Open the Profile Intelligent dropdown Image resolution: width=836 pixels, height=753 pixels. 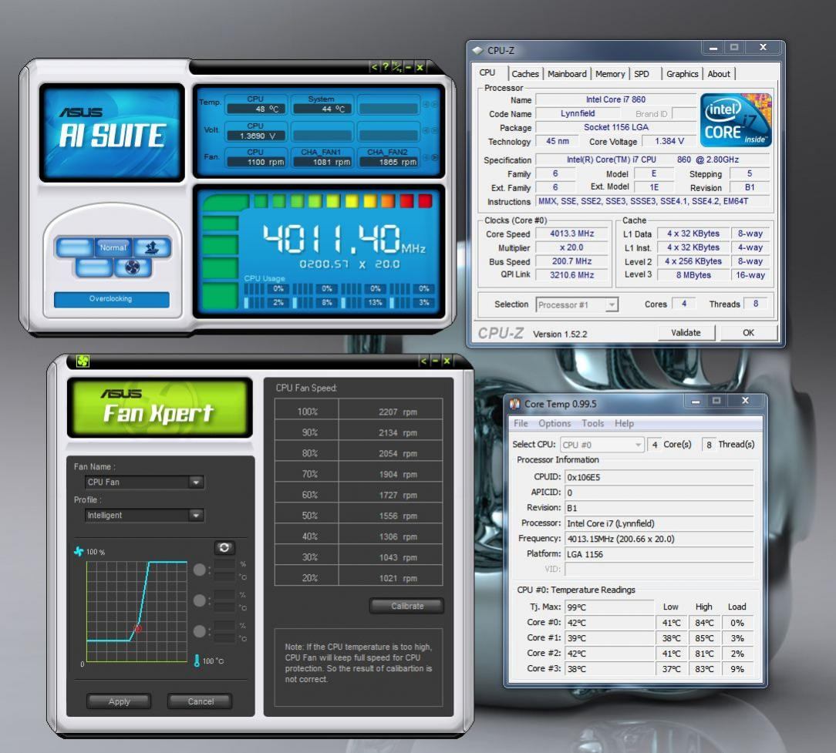(144, 516)
